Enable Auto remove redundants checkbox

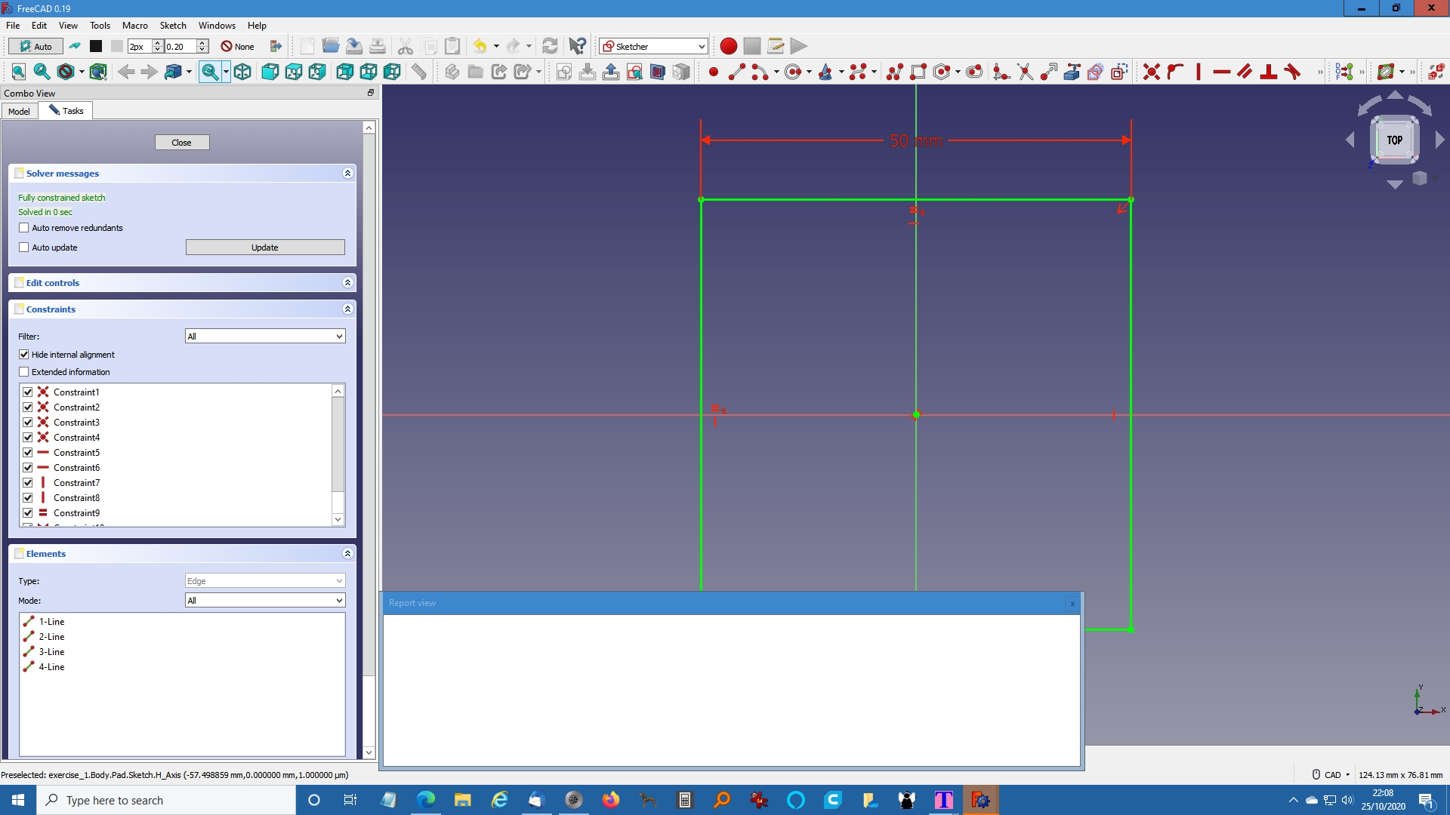[24, 228]
